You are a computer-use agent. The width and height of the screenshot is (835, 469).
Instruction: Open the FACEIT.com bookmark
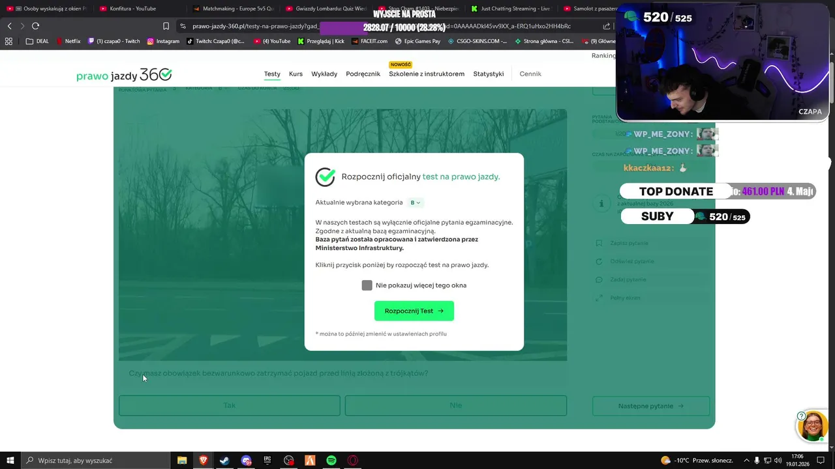coord(369,41)
